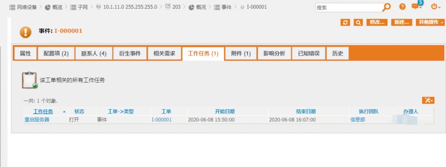Sort by the 执行团队 column header
The width and height of the screenshot is (446, 167).
pos(369,111)
